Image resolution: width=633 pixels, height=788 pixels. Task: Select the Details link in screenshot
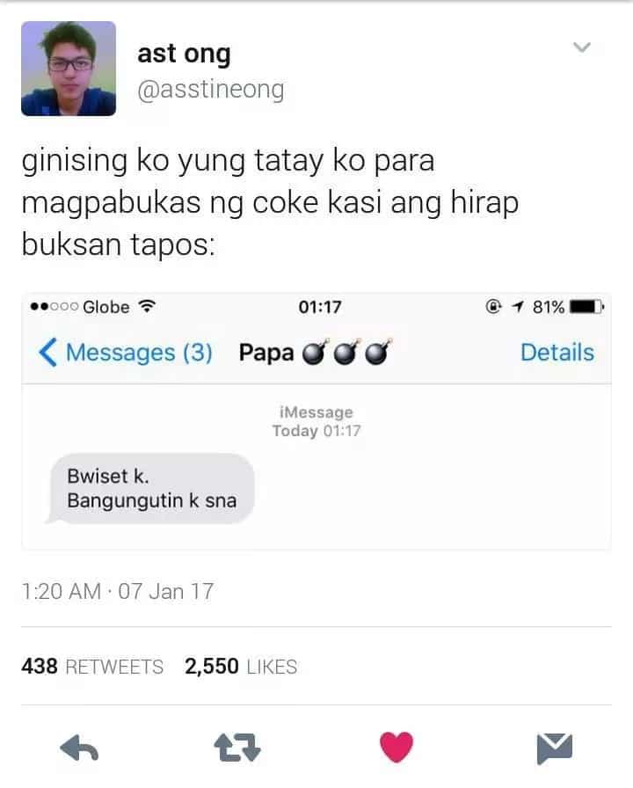[x=557, y=353]
